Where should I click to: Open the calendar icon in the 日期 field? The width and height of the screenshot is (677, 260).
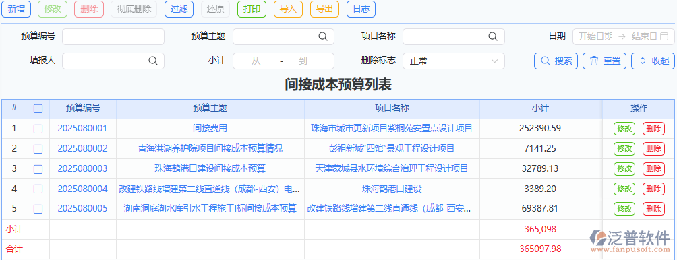click(x=664, y=36)
